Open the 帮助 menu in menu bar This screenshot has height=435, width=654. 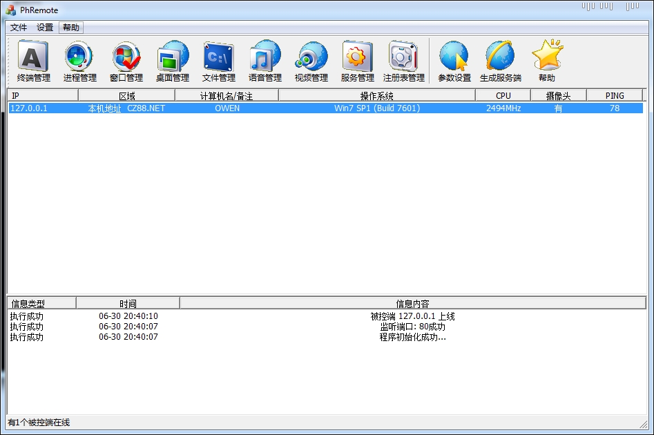[x=71, y=28]
